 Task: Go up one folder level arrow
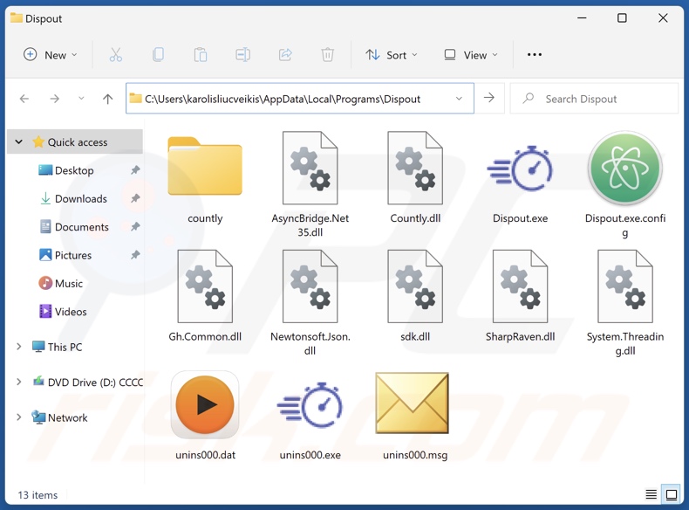pos(107,99)
